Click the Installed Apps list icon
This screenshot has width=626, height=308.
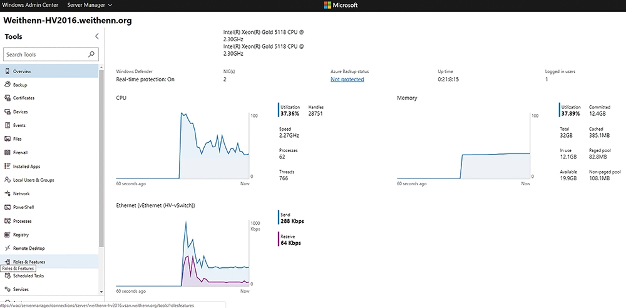(x=7, y=166)
